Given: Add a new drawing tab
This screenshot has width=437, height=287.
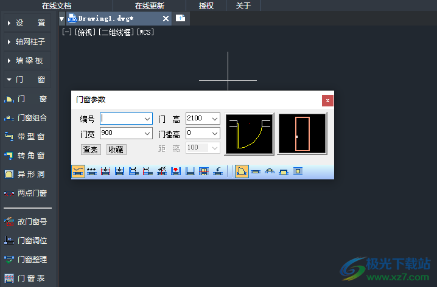Looking at the screenshot, I should tap(181, 18).
